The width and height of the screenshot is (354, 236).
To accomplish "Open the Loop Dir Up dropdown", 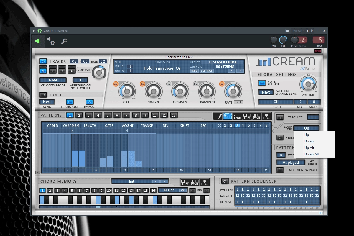I will click(307, 128).
